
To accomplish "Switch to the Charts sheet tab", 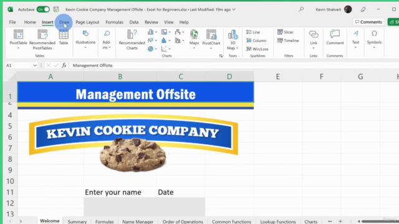I will click(311, 222).
